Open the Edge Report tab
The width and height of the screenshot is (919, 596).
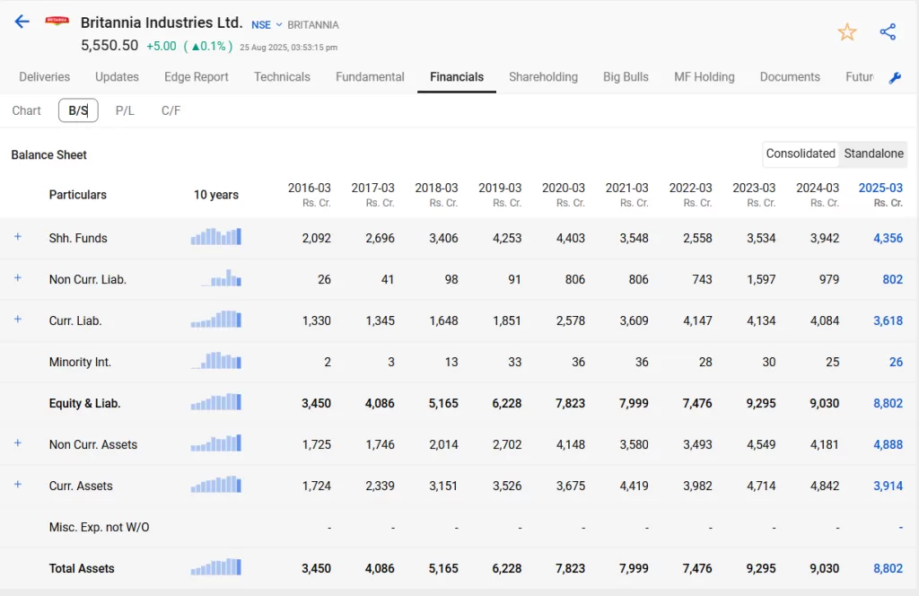(x=197, y=77)
